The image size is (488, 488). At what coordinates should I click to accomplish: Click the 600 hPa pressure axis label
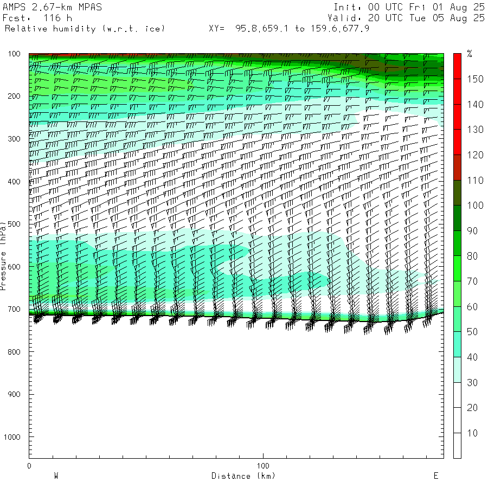pyautogui.click(x=14, y=267)
